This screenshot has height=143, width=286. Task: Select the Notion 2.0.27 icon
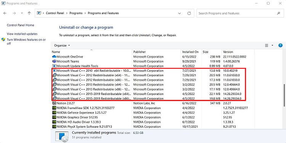(x=54, y=103)
